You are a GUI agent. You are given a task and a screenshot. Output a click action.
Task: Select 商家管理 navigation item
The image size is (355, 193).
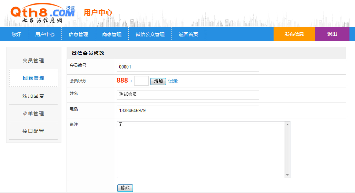[x=112, y=34]
